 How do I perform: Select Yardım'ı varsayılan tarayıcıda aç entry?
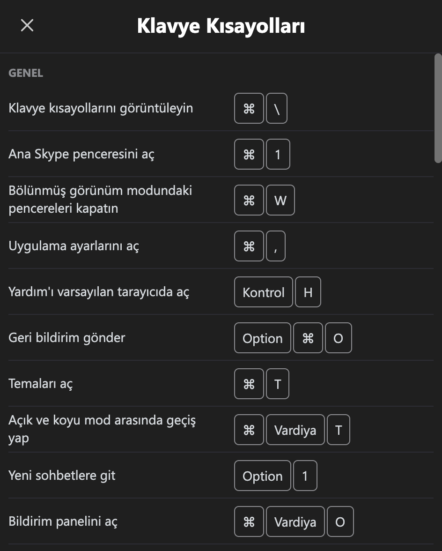click(99, 292)
